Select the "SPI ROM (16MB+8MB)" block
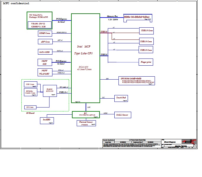202x177 pixels. (137, 81)
